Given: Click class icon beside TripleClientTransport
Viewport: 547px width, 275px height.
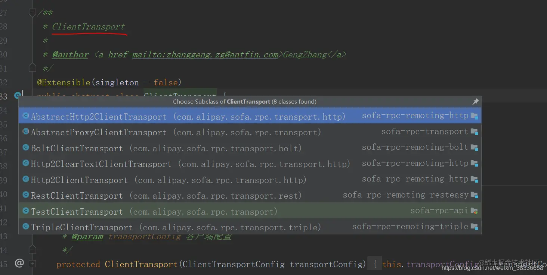Looking at the screenshot, I should pyautogui.click(x=26, y=227).
